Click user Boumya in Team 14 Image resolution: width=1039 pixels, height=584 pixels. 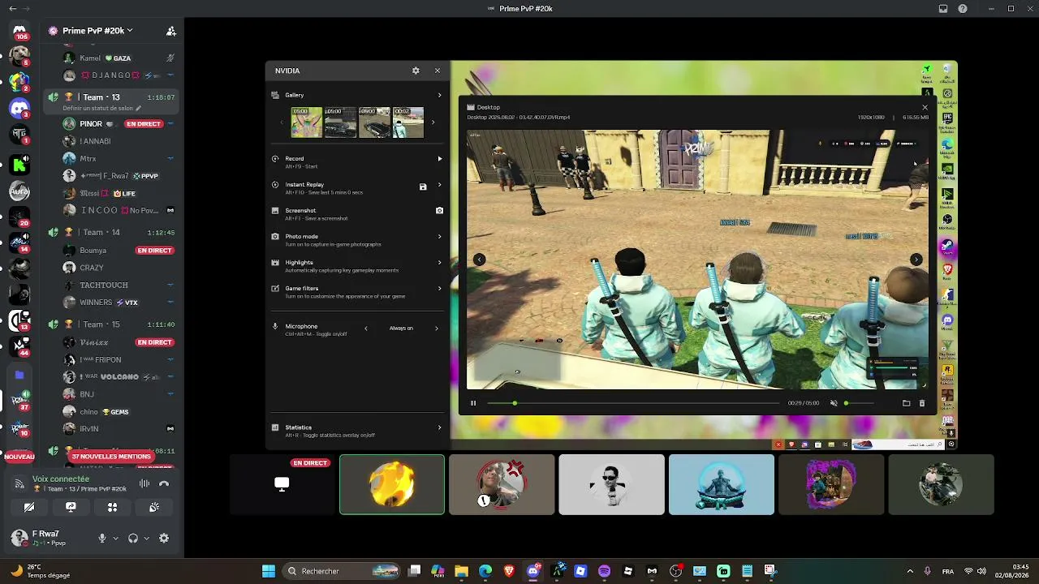pyautogui.click(x=93, y=251)
